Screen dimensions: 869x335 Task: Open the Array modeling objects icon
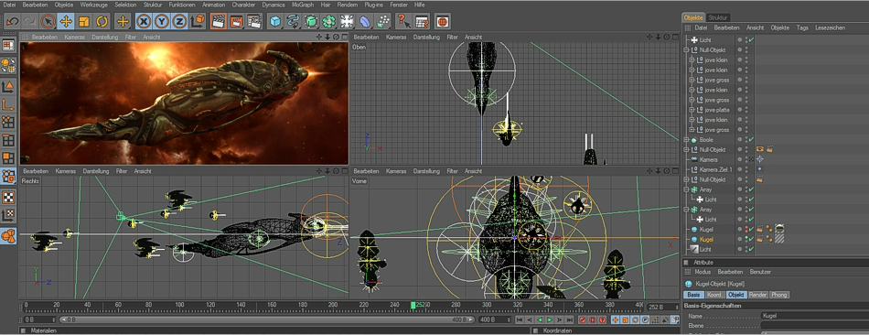pyautogui.click(x=329, y=22)
